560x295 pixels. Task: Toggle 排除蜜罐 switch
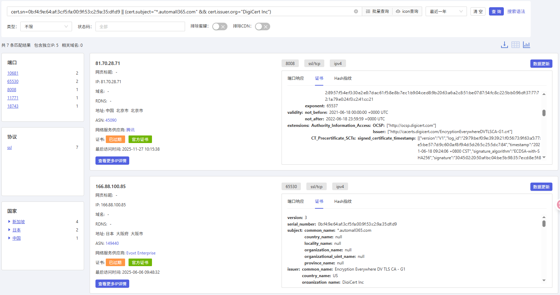[x=220, y=26]
